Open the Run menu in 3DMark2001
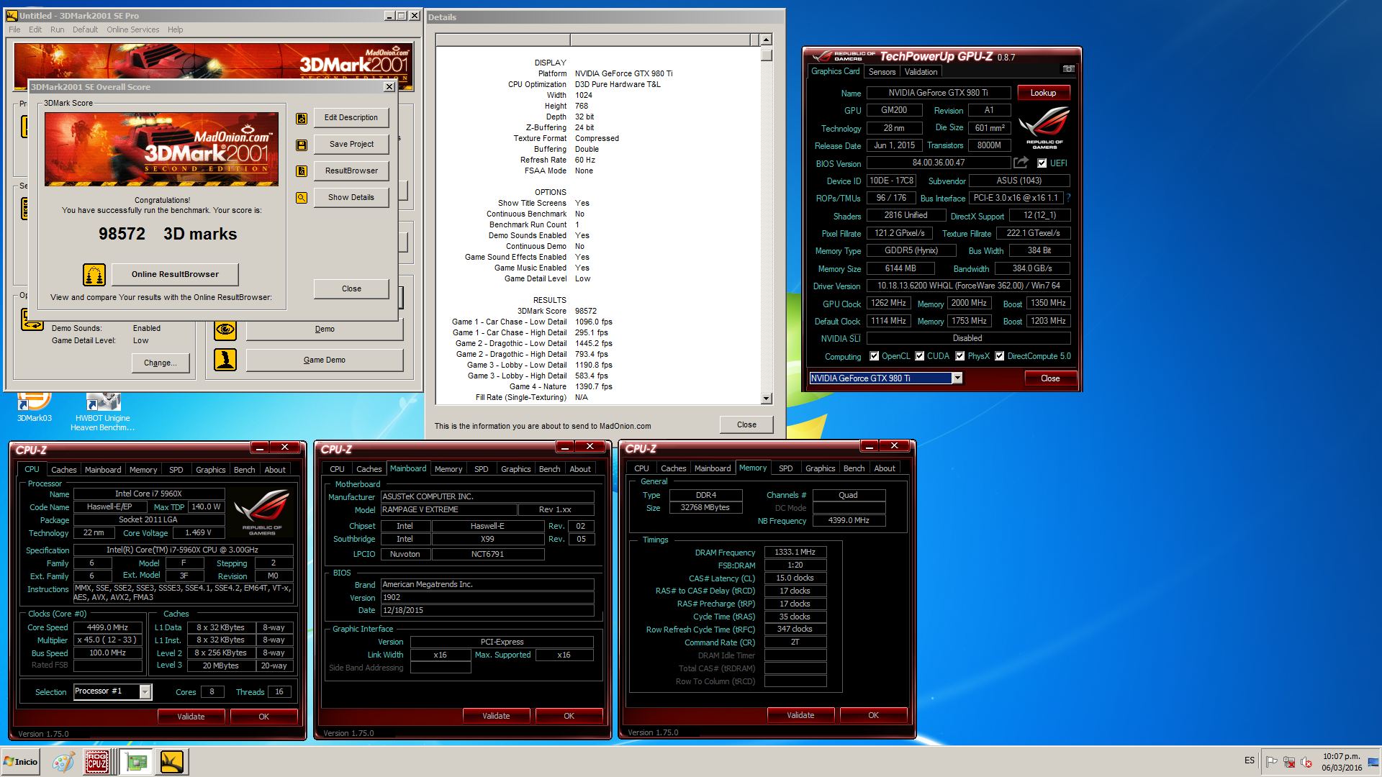 (58, 29)
